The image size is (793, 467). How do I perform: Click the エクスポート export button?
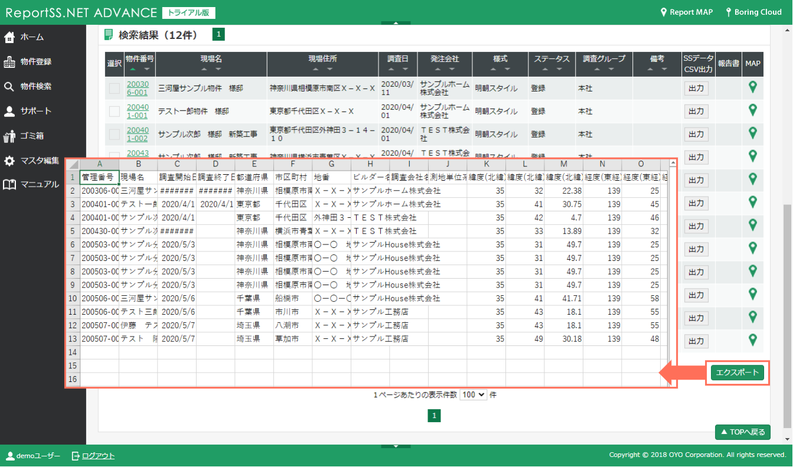[x=737, y=373]
